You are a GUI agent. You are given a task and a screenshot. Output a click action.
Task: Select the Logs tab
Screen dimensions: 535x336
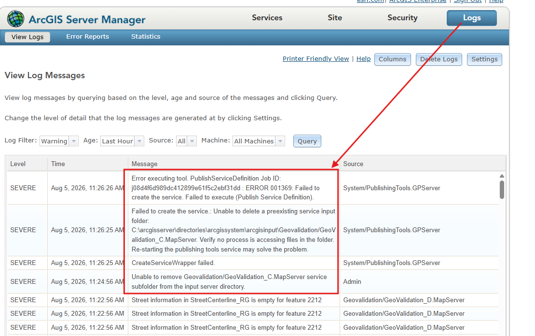pos(471,18)
